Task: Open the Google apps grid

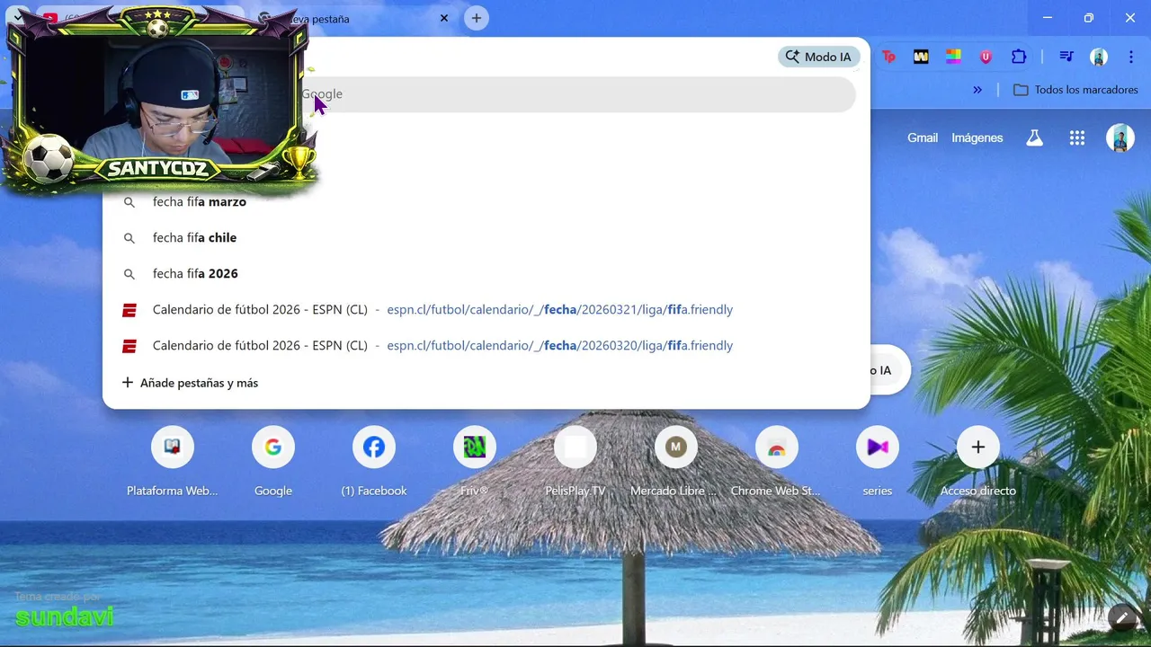Action: pos(1077,137)
